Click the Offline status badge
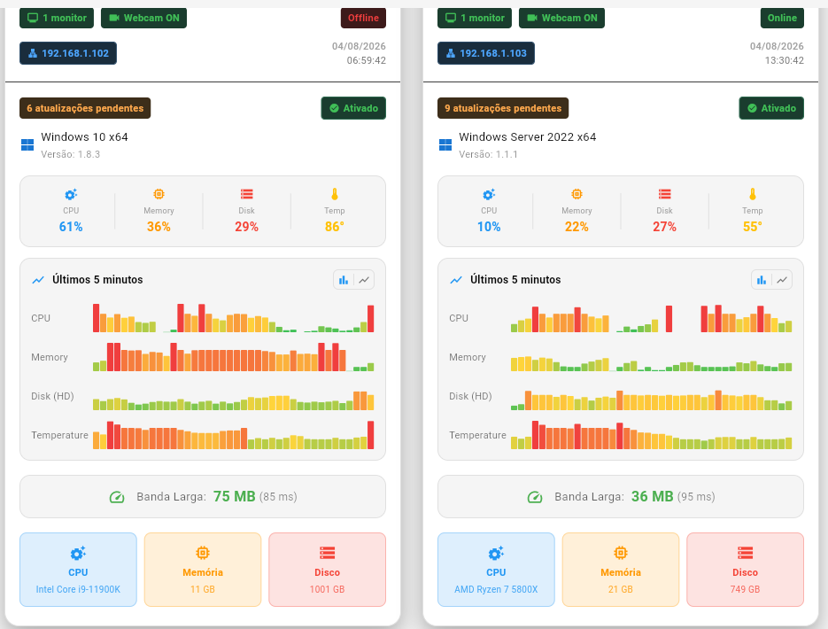Screen dimensions: 828x629 [363, 18]
